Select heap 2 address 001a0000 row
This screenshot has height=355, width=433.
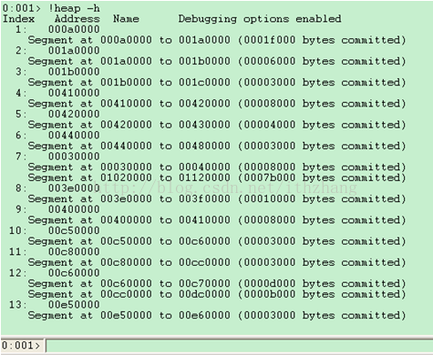pyautogui.click(x=57, y=51)
